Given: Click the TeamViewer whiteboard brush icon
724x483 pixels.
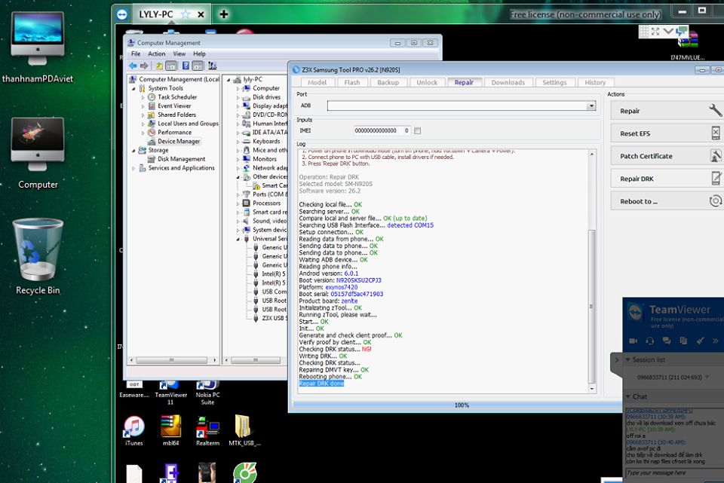Looking at the screenshot, I should (700, 341).
